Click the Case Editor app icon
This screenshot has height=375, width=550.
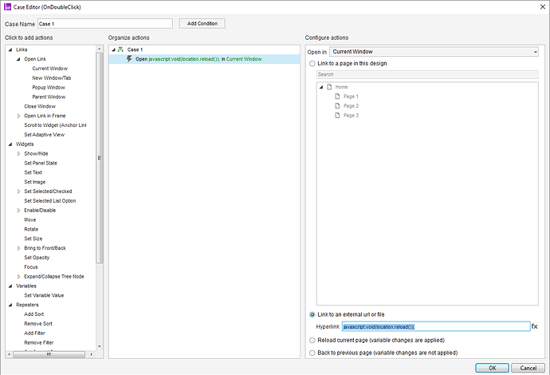pos(6,7)
